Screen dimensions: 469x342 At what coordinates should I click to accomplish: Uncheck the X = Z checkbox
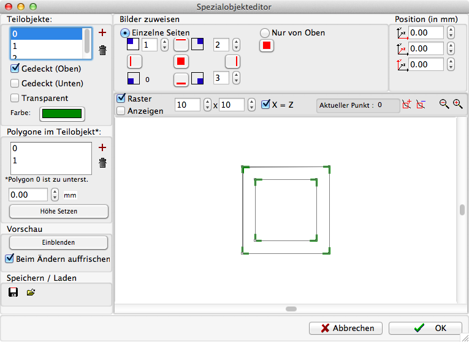pos(265,105)
